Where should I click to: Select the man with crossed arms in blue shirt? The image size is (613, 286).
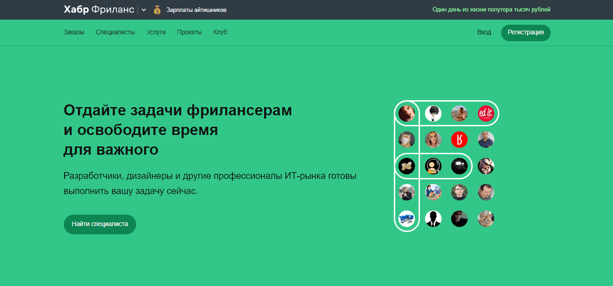point(486,140)
